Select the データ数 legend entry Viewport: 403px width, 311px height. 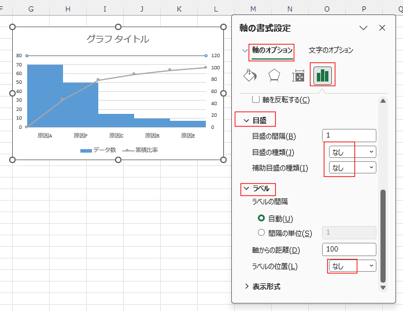click(98, 150)
